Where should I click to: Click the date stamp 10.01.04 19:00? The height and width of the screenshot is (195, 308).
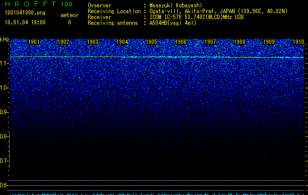25,22
